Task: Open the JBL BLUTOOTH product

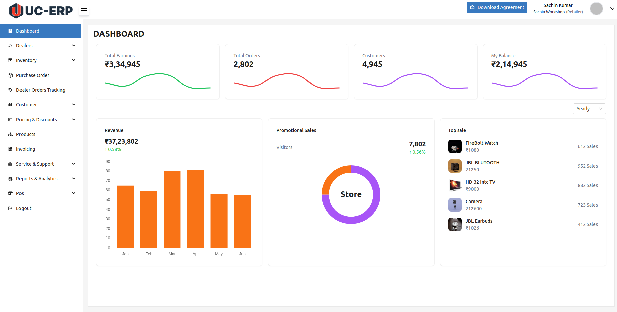Action: coord(523,166)
